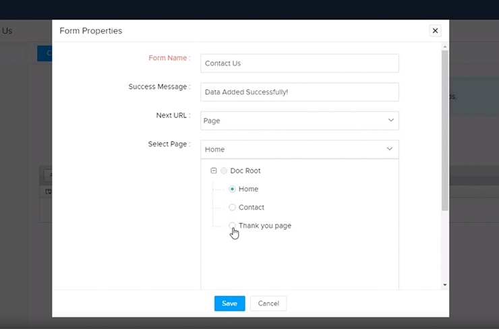Click the dialog's vertical scrollbar thumb

[x=444, y=128]
